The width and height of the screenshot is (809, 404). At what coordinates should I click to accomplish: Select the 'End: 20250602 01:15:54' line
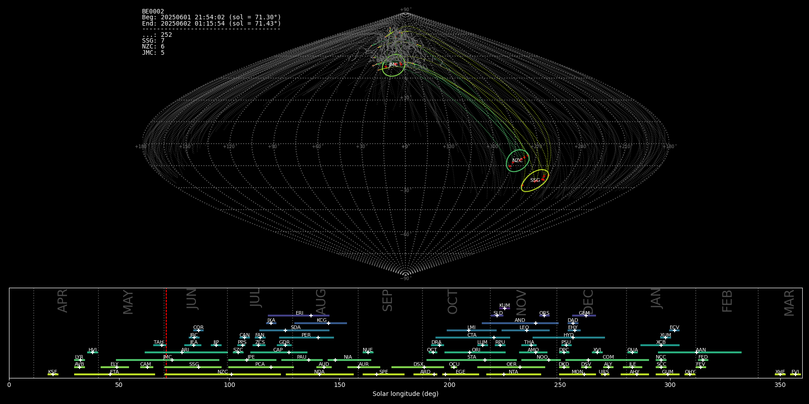pyautogui.click(x=211, y=23)
